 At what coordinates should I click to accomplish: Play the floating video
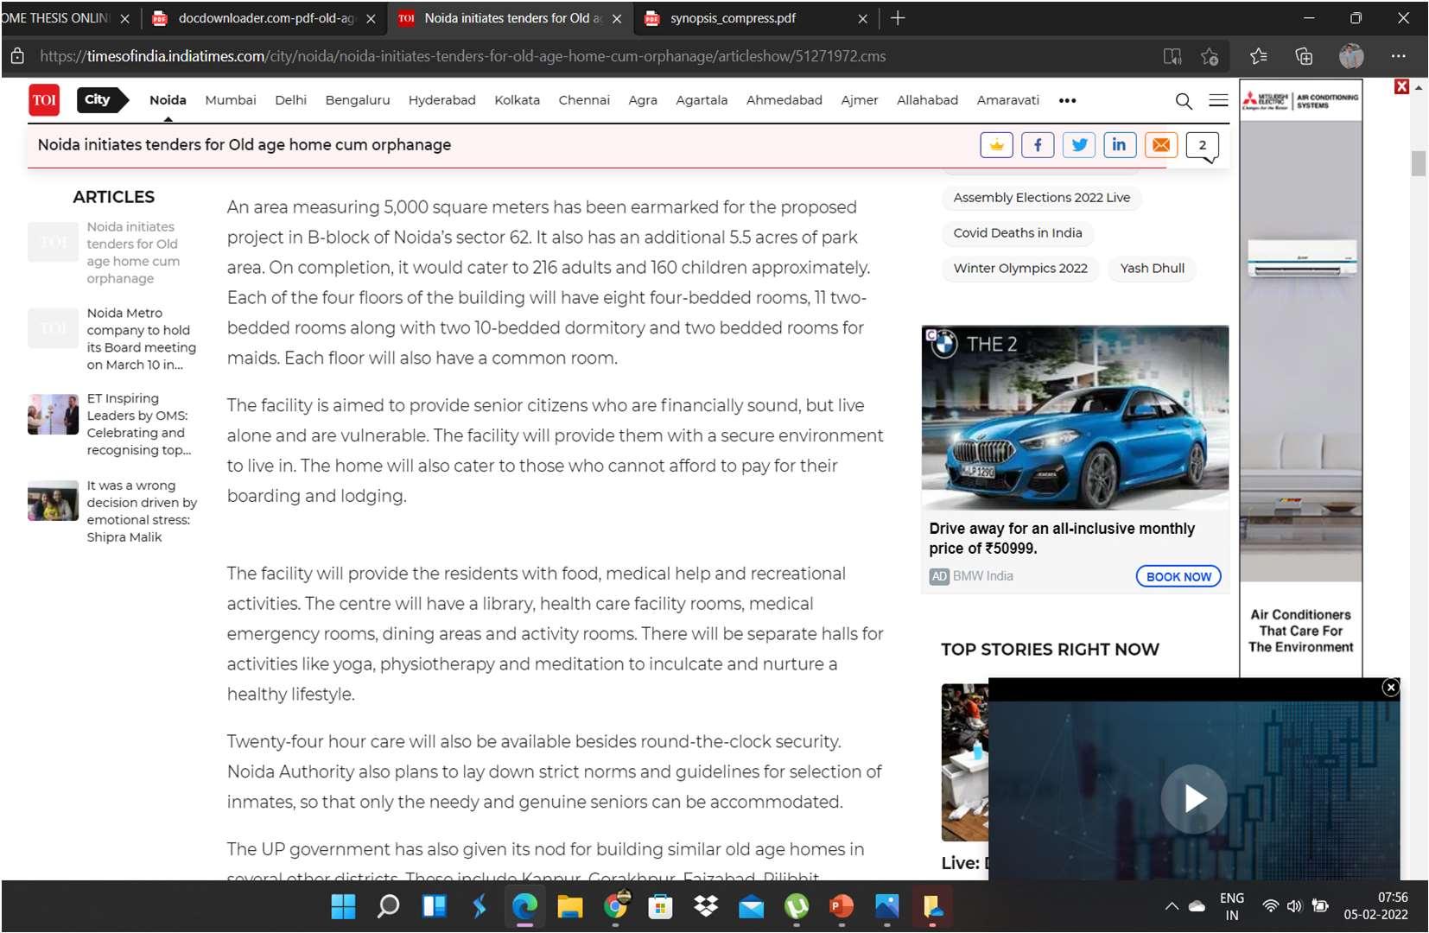1194,798
